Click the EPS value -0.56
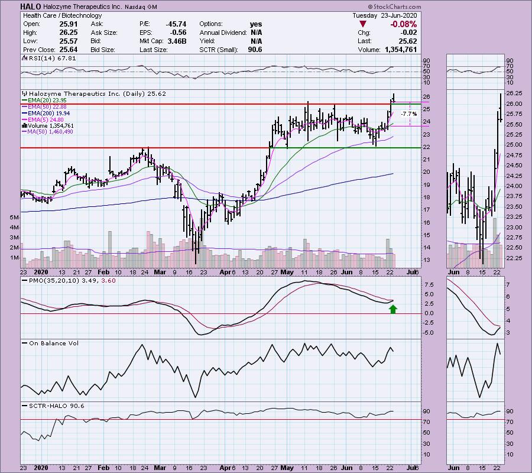 pos(178,33)
